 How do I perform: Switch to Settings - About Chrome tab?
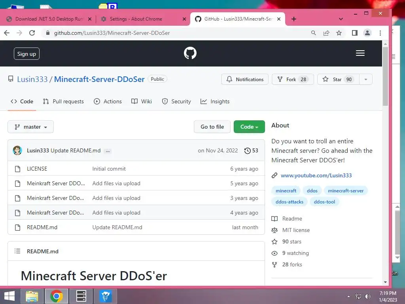click(144, 19)
